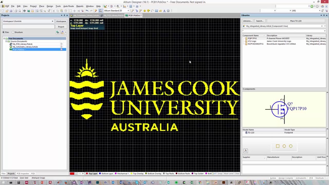Open the Design menu
Viewport: 329px width, 185px height.
[x=50, y=6]
